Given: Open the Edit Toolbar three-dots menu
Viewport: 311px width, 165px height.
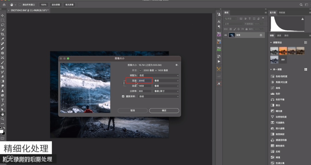Looking at the screenshot, I should coord(2,123).
